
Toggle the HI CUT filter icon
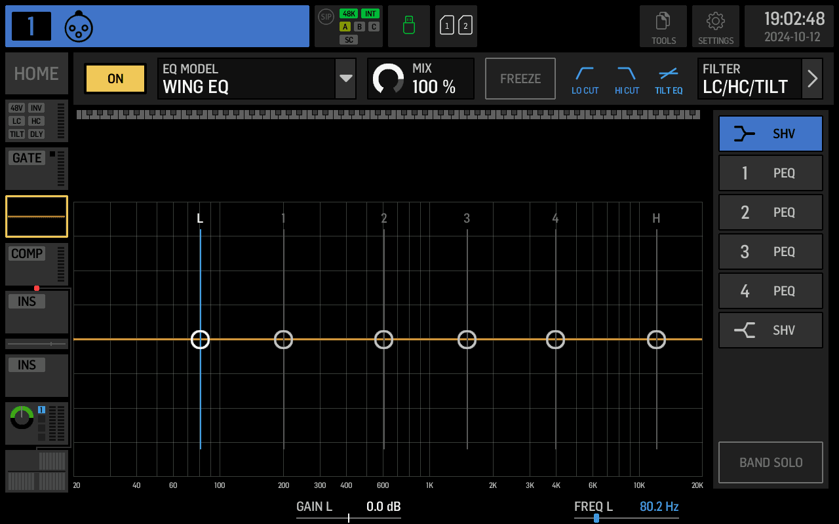tap(627, 80)
